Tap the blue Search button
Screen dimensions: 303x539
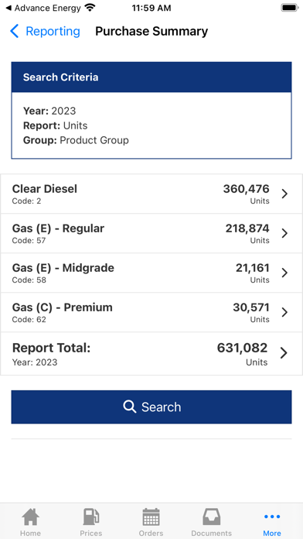[x=151, y=407]
